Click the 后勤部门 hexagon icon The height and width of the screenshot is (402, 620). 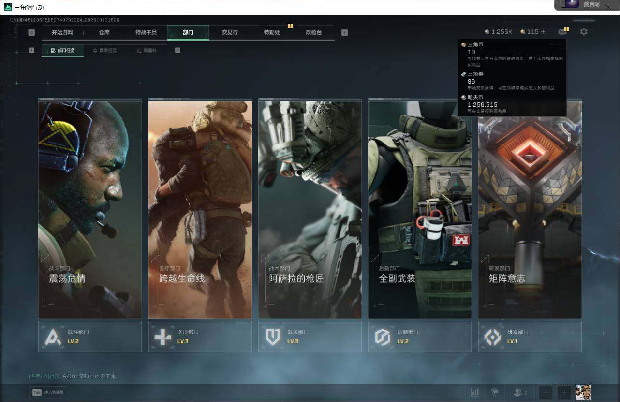click(x=383, y=337)
